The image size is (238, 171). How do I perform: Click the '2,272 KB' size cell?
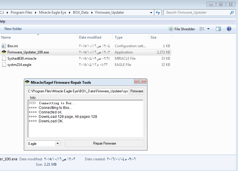click(x=163, y=52)
